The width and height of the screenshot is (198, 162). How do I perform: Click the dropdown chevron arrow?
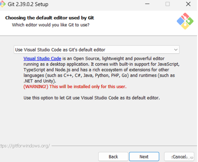pyautogui.click(x=176, y=50)
